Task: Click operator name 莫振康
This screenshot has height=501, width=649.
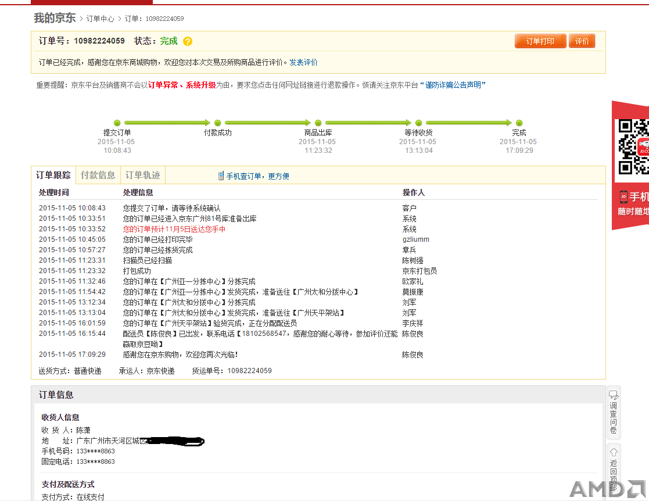Action: pos(413,292)
